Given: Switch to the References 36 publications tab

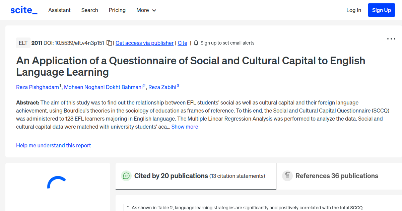Looking at the screenshot, I should click(x=337, y=175).
